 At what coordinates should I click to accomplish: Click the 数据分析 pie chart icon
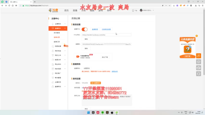53,60
